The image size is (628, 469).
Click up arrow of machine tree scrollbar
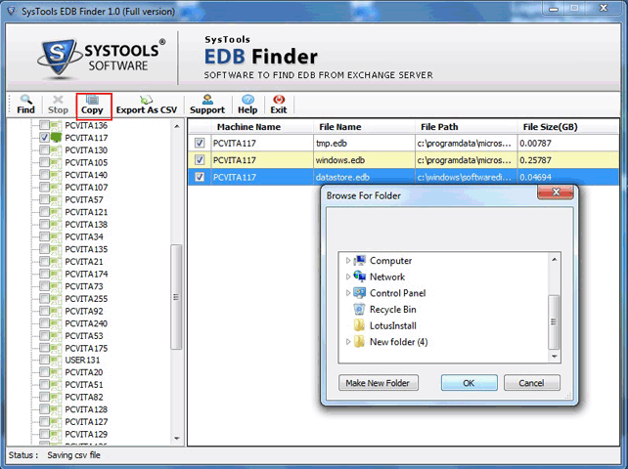177,126
